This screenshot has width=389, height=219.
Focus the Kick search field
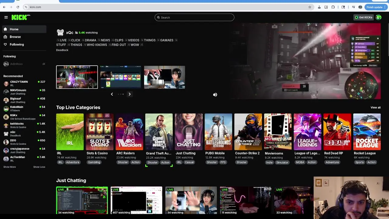194,17
